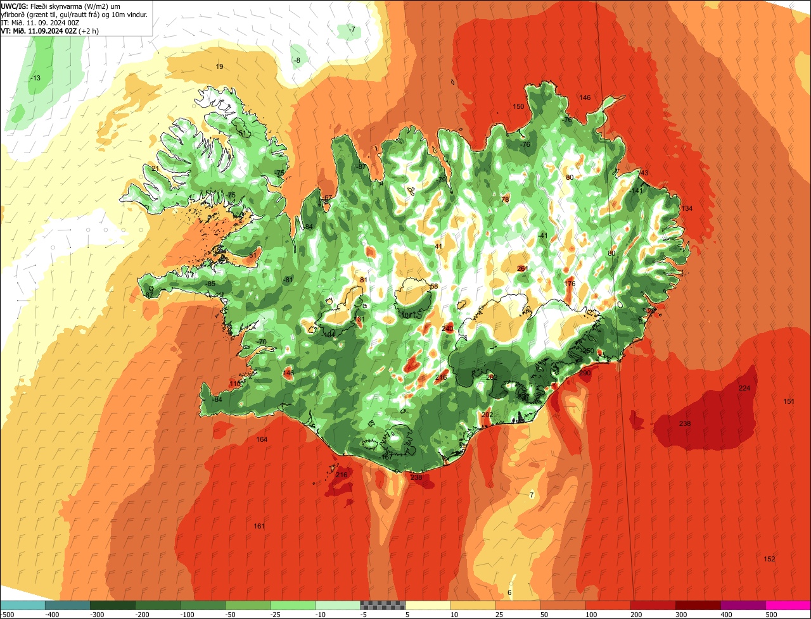Click the '-13' value on the map
This screenshot has width=811, height=619.
click(35, 78)
